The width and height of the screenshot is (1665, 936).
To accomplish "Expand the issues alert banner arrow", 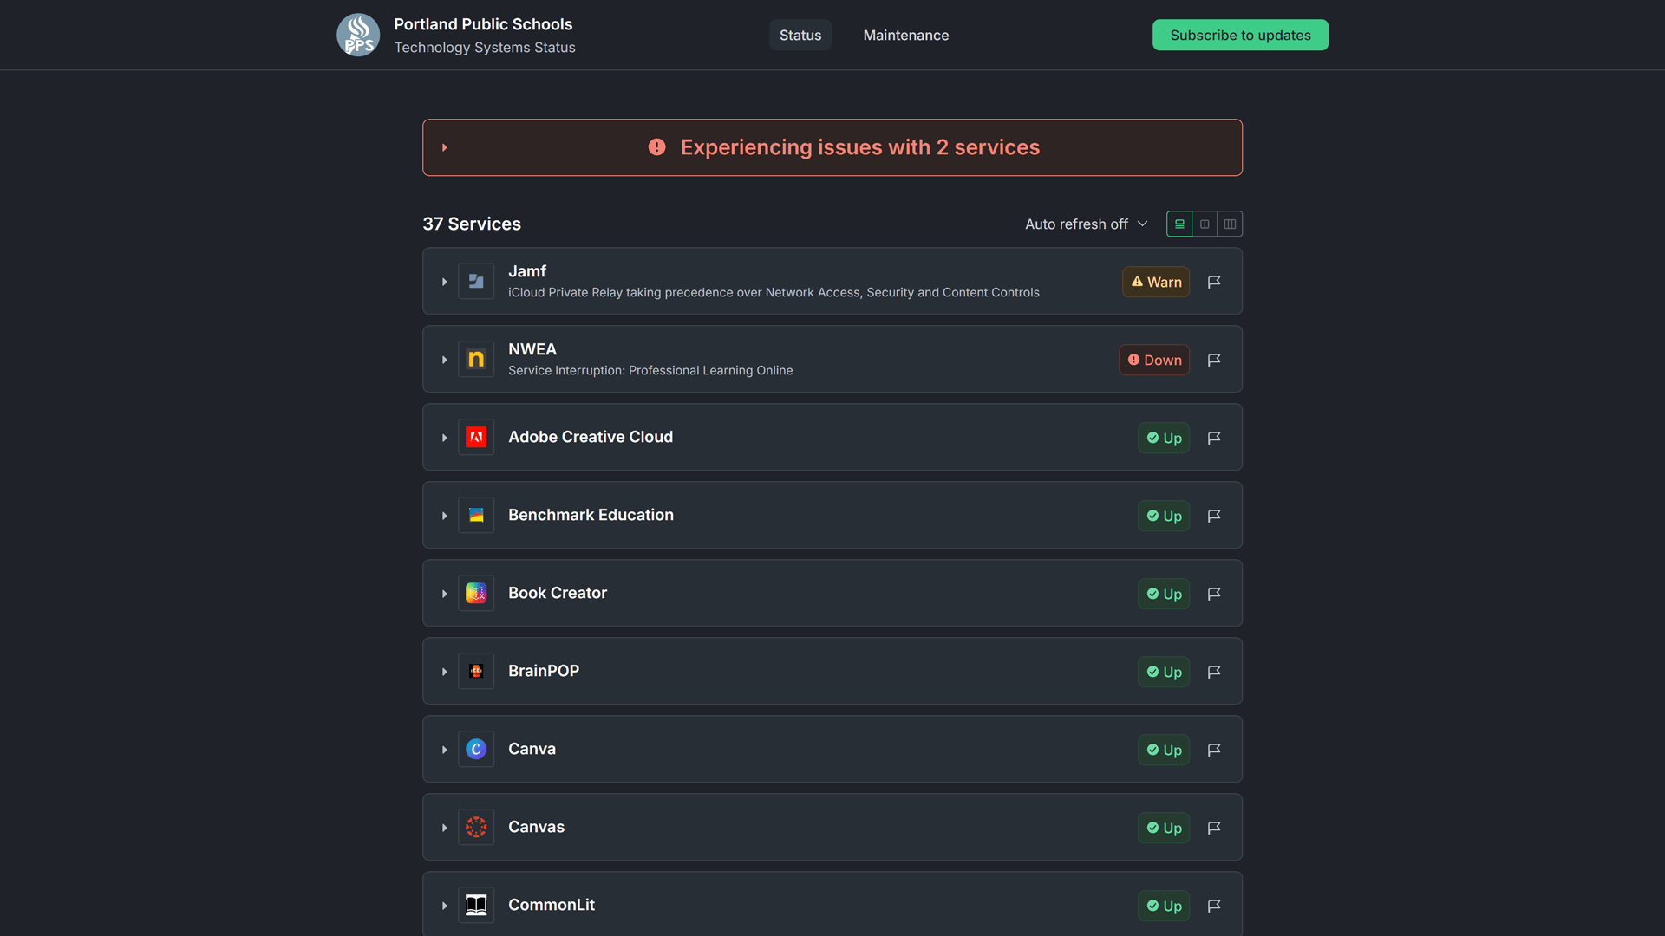I will (445, 148).
